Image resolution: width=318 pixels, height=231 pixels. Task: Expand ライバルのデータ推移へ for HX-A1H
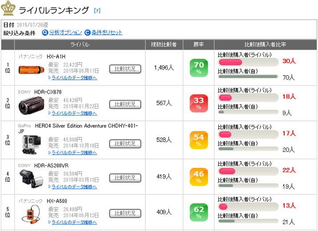72,78
